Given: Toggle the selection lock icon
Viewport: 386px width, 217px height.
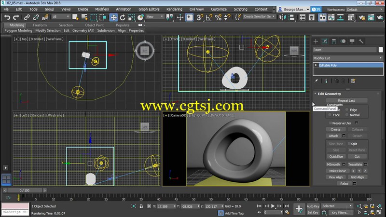Looking at the screenshot, I should point(141,206).
